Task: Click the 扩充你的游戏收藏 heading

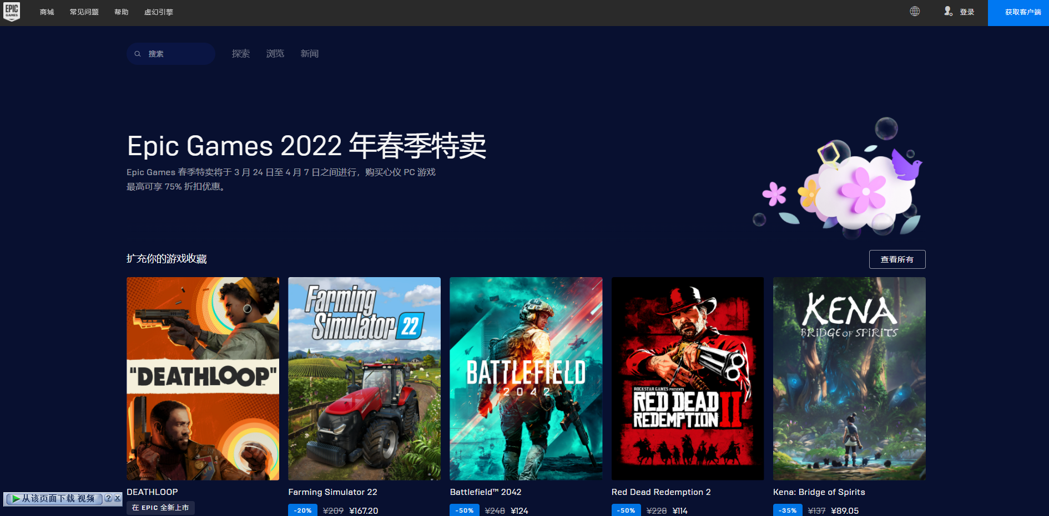Action: (x=167, y=259)
